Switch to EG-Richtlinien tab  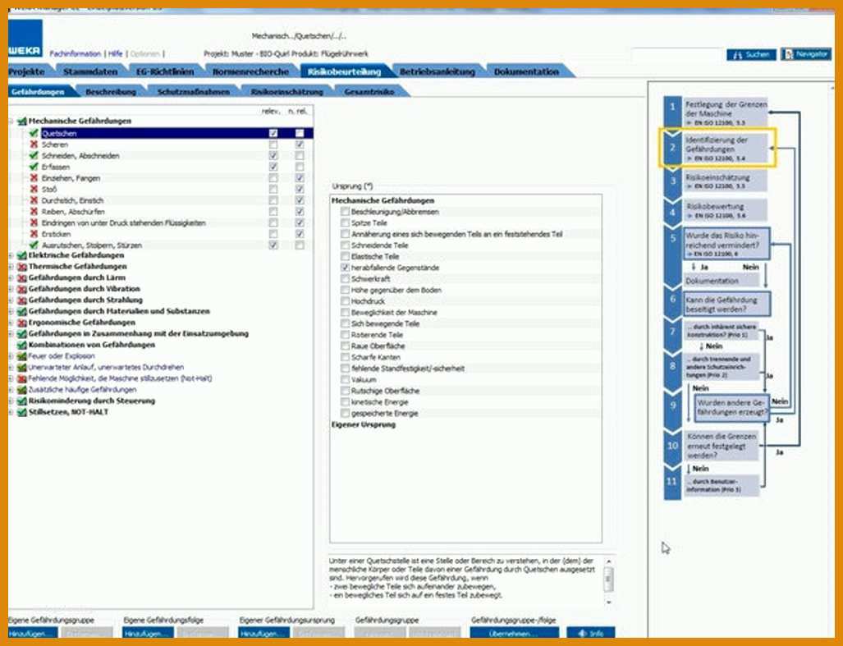(x=164, y=71)
